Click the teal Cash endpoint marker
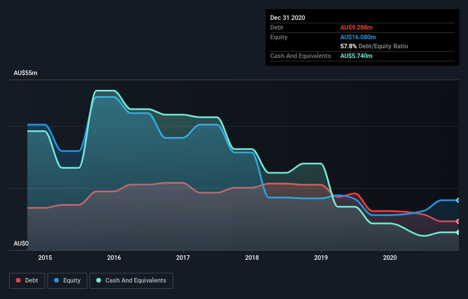 coord(458,232)
